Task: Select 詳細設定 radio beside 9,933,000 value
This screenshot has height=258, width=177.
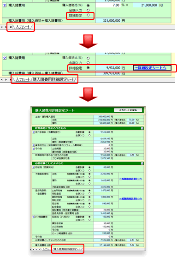Action: (x=88, y=68)
